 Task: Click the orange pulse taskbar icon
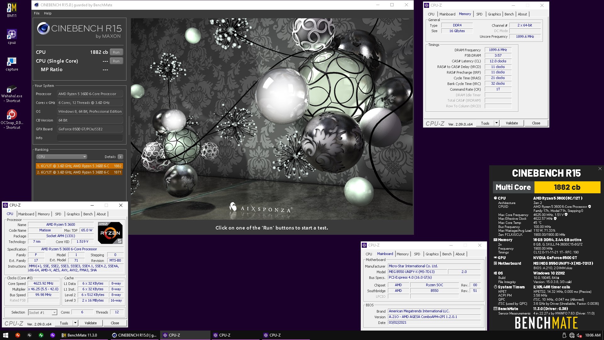click(18, 335)
